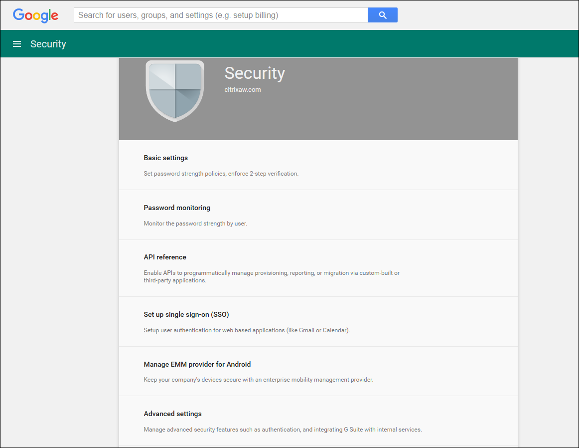The image size is (579, 448).
Task: Expand Advanced settings section
Action: point(172,414)
